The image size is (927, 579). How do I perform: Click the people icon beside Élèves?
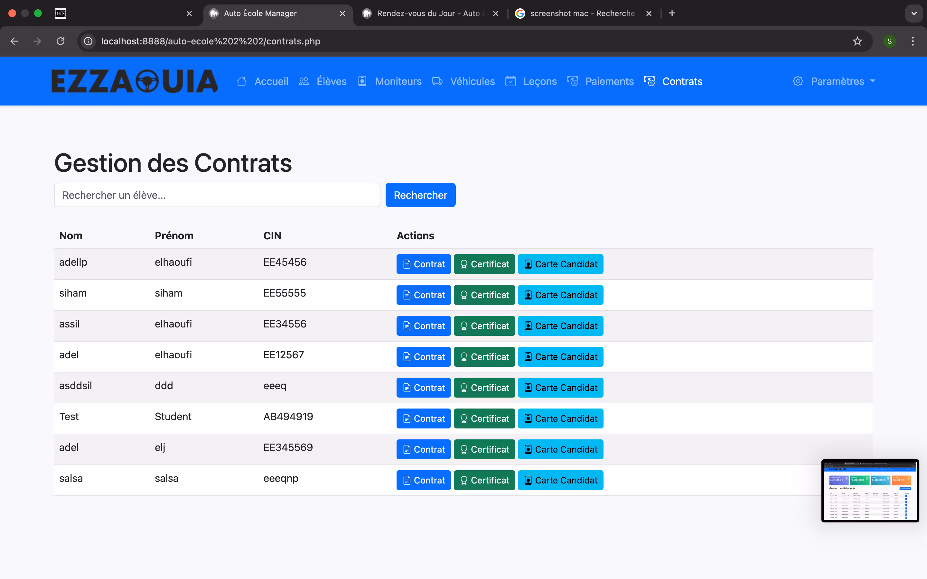pyautogui.click(x=304, y=81)
